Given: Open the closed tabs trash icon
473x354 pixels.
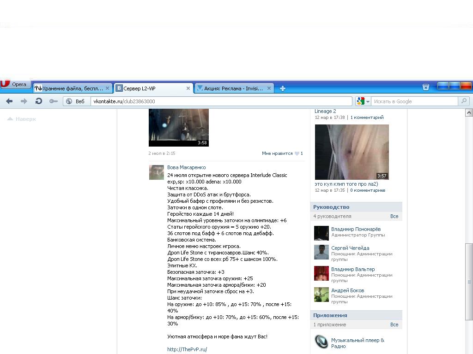Looking at the screenshot, I should [425, 87].
